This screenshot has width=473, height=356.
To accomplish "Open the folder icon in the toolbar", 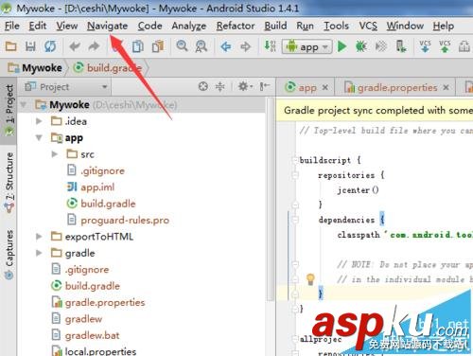I will (x=11, y=46).
